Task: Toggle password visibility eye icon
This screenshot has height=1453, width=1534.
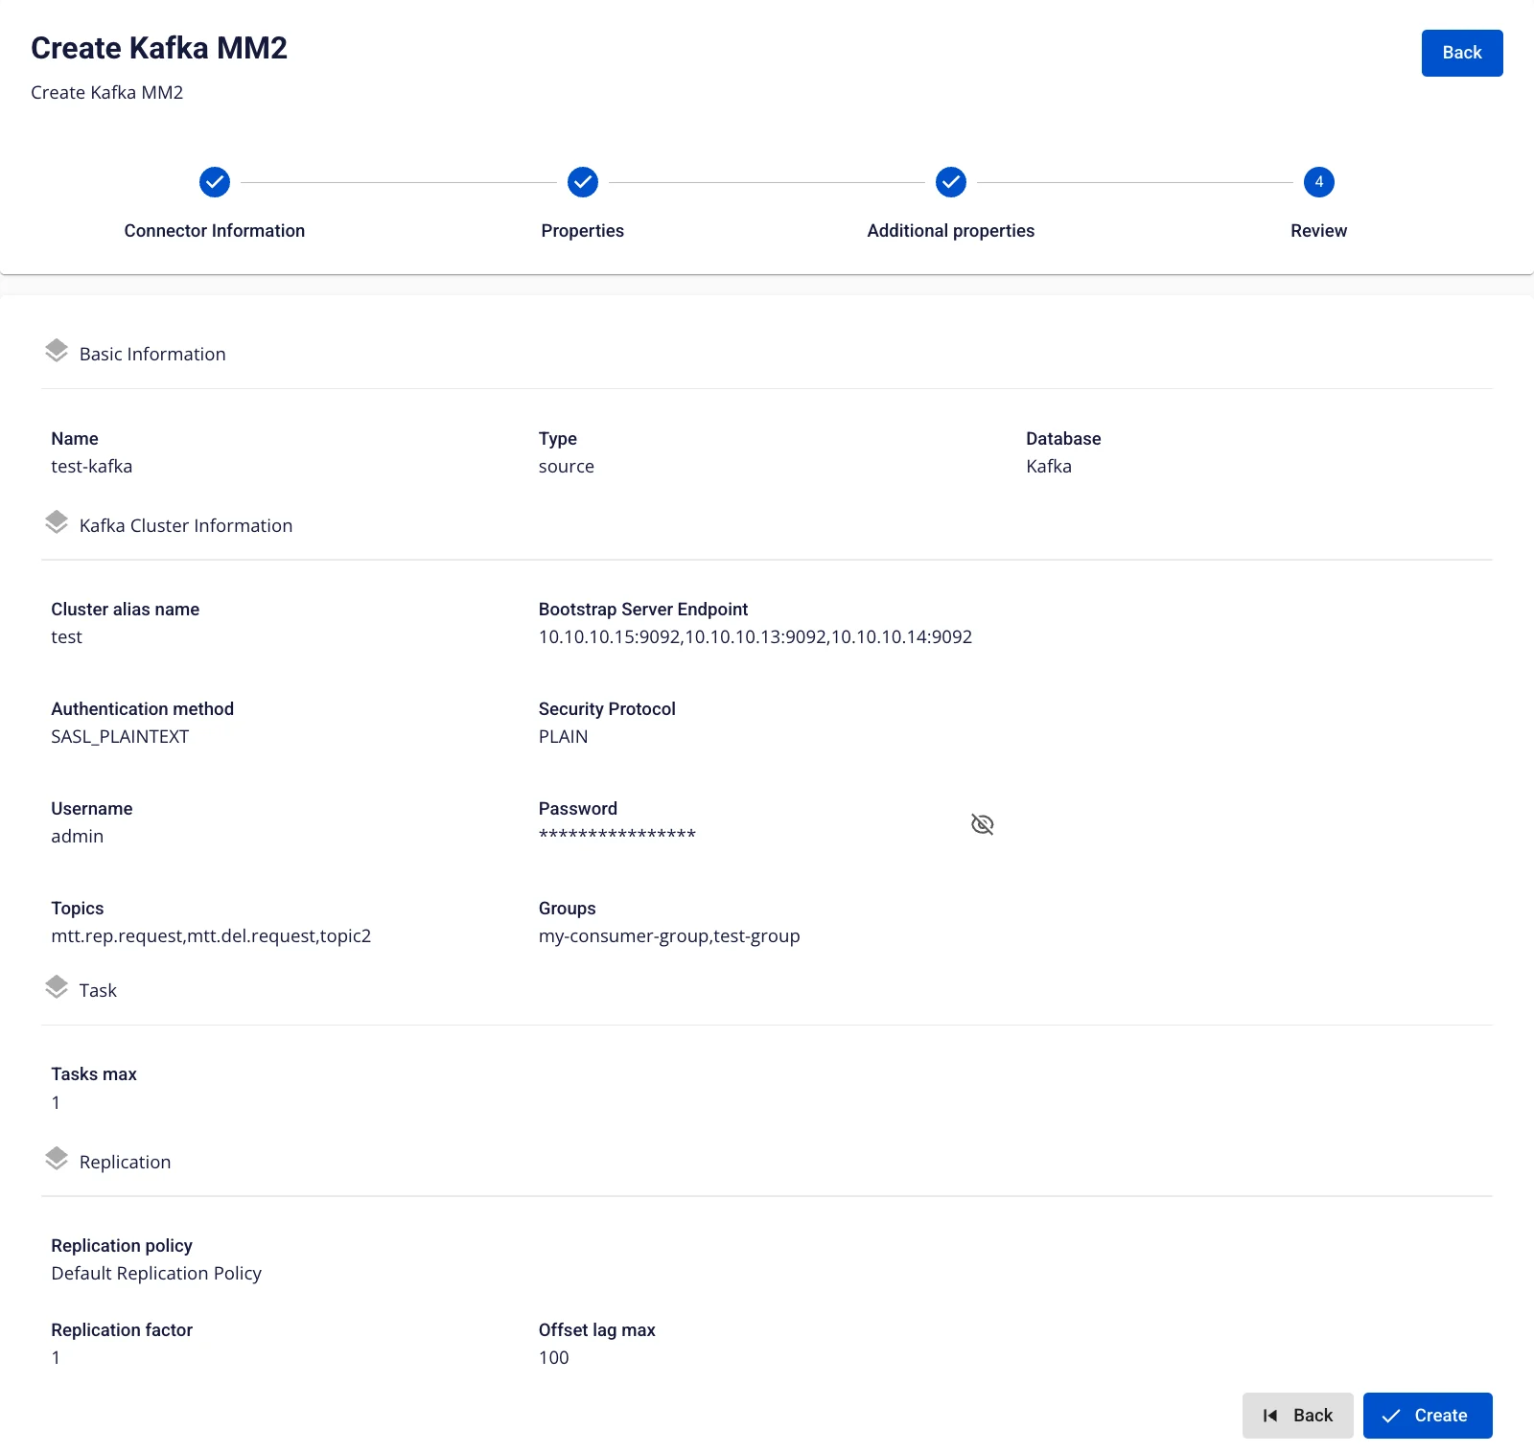Action: coord(983,824)
